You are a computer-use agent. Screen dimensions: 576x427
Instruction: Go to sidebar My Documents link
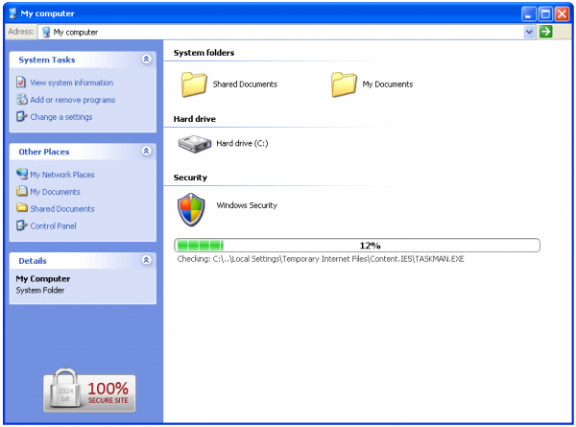coord(55,192)
